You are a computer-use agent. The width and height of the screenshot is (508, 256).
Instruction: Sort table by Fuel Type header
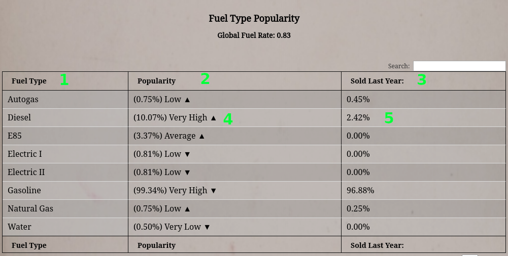pos(29,81)
